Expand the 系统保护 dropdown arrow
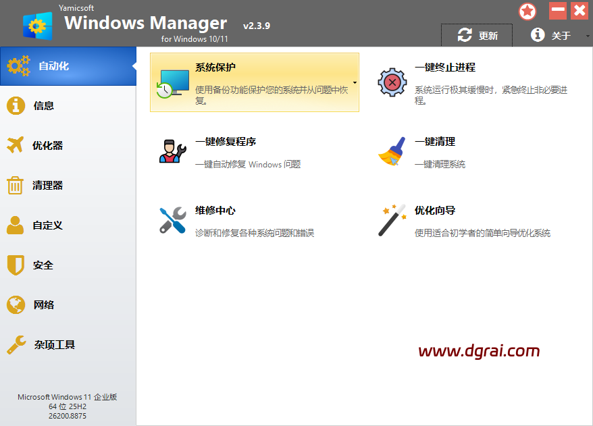This screenshot has height=426, width=593. (355, 82)
